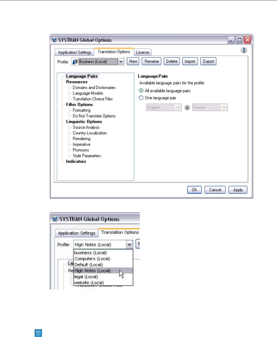This screenshot has height=337, width=277.
Task: Click the Export button
Action: [x=209, y=61]
